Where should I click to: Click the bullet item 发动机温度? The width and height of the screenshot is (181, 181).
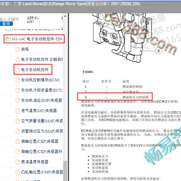tap(100, 168)
